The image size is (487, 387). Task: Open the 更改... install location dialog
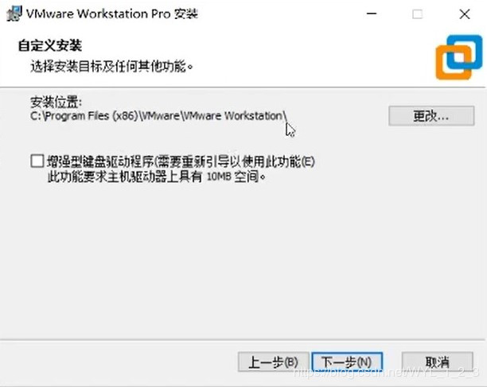point(431,116)
